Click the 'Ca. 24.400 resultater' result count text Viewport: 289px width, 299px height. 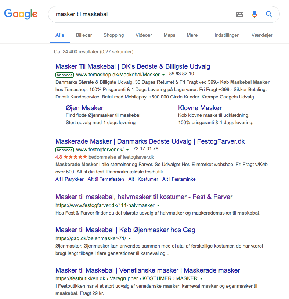[x=94, y=52]
